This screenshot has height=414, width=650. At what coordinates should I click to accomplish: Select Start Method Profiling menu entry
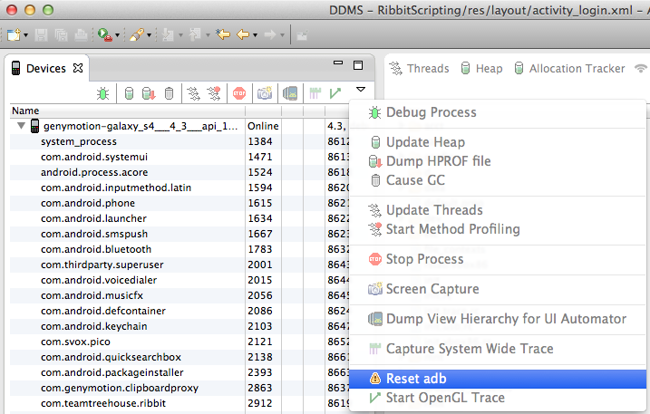click(x=452, y=229)
